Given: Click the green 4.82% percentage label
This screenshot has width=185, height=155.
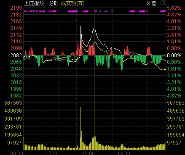Looking at the screenshot, I should pyautogui.click(x=174, y=96).
